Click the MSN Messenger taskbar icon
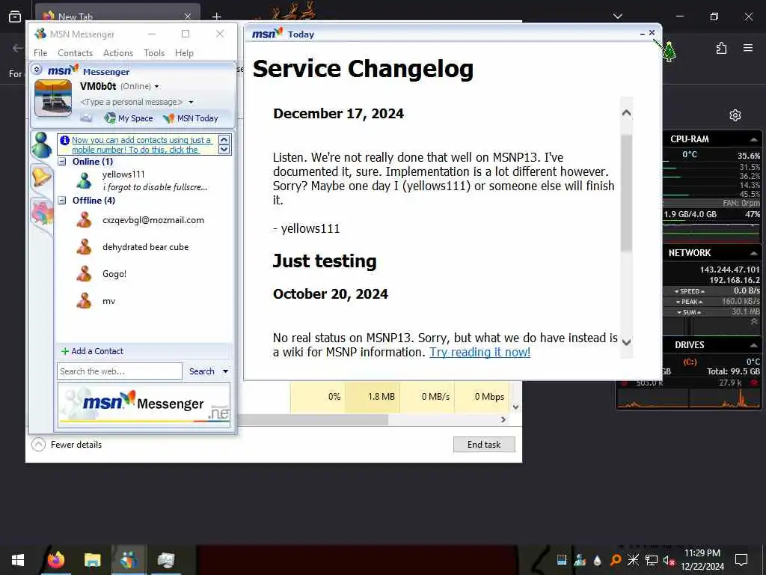766x575 pixels. [129, 560]
